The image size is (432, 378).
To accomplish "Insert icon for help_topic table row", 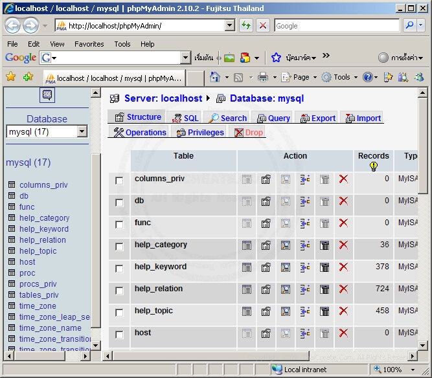I will tap(305, 311).
